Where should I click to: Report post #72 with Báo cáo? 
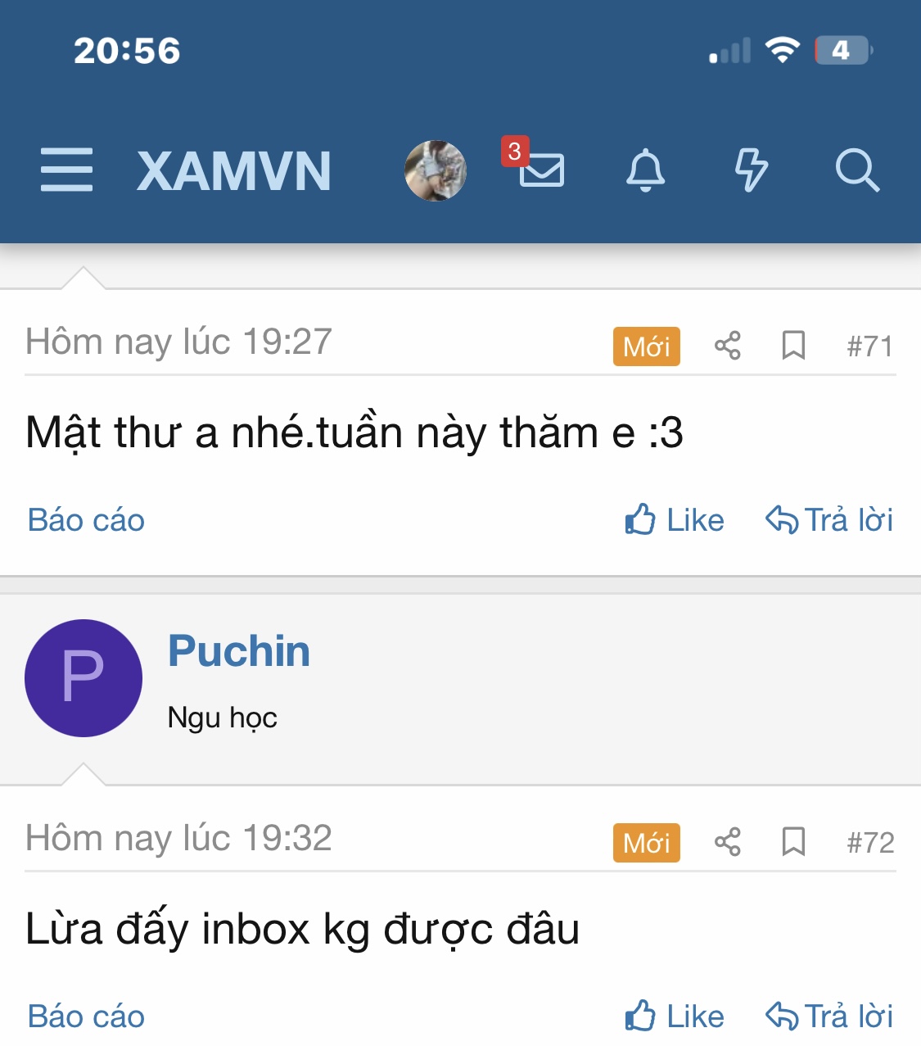pos(86,1017)
